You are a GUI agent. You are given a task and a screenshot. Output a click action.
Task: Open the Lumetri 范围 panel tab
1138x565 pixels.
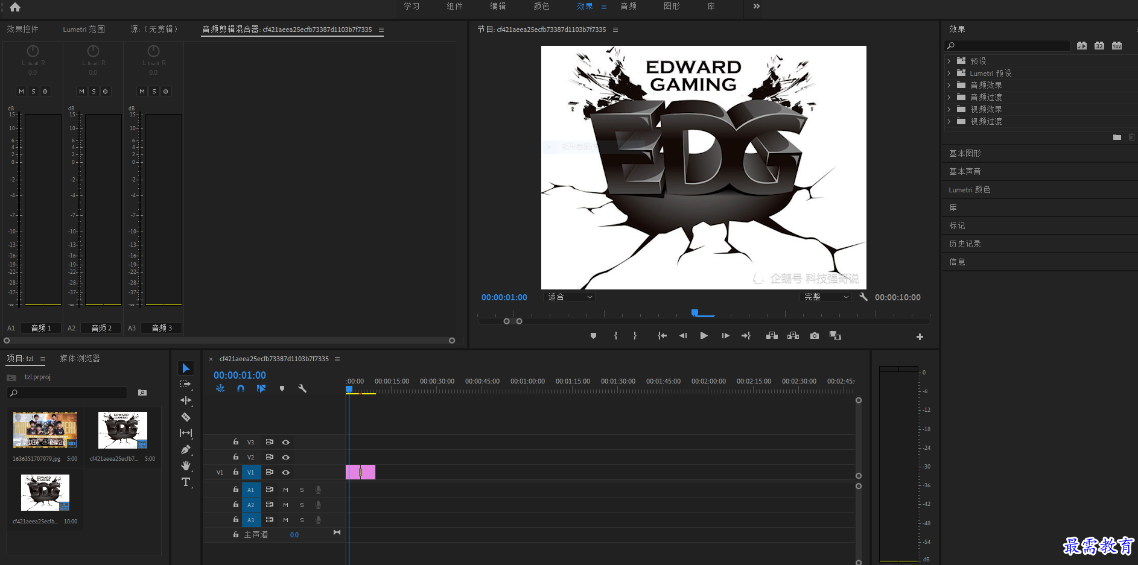[84, 29]
